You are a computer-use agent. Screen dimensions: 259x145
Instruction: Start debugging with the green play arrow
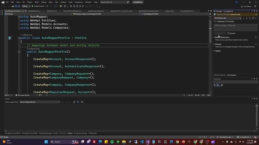click(32, 6)
